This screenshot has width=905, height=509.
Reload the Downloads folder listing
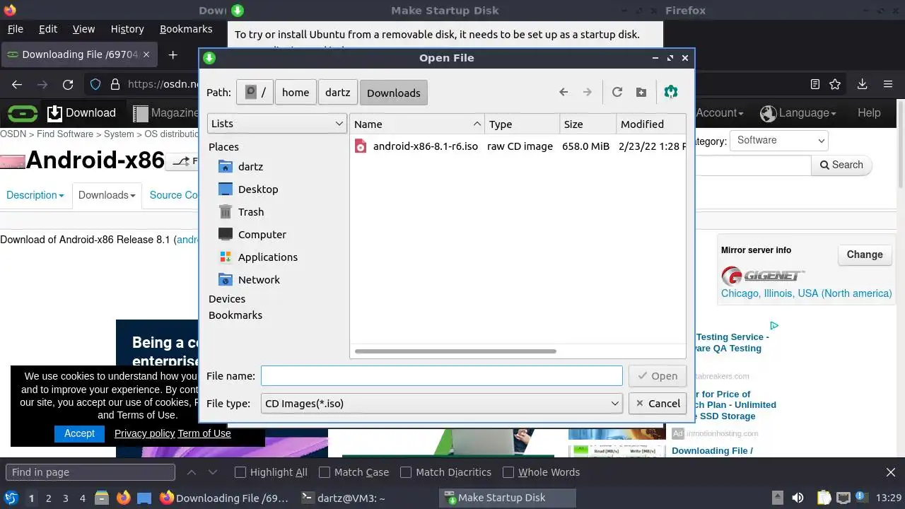pyautogui.click(x=617, y=93)
